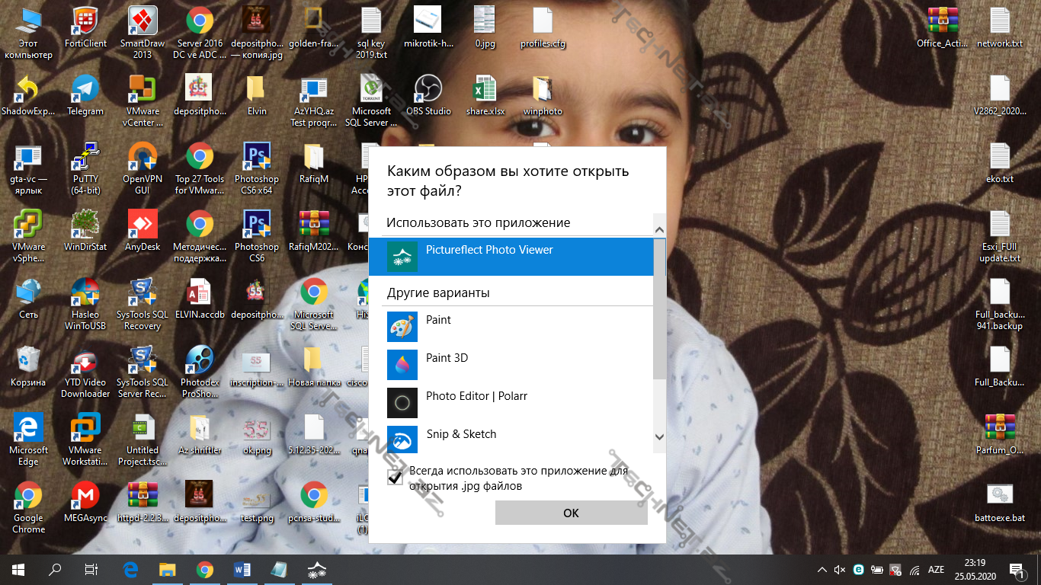The height and width of the screenshot is (585, 1041).
Task: Uncheck always use this app checkbox
Action: coord(396,478)
